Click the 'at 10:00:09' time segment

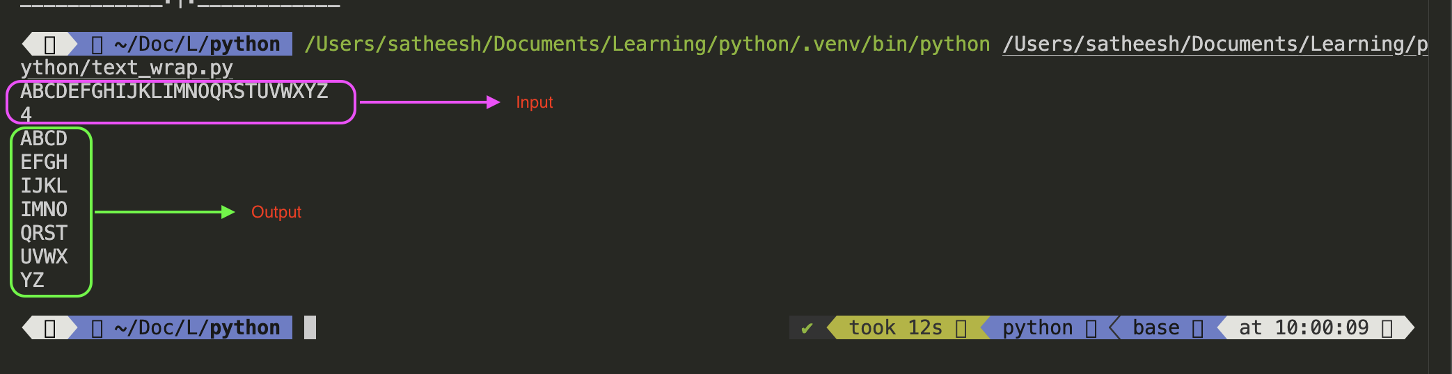[x=1303, y=328]
